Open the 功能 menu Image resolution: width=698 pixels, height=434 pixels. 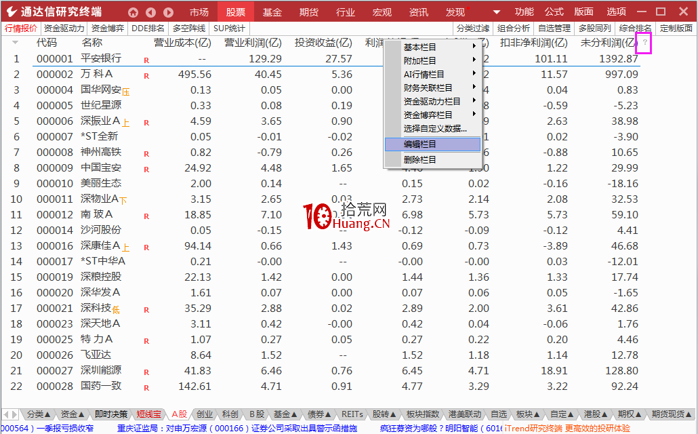[x=524, y=12]
